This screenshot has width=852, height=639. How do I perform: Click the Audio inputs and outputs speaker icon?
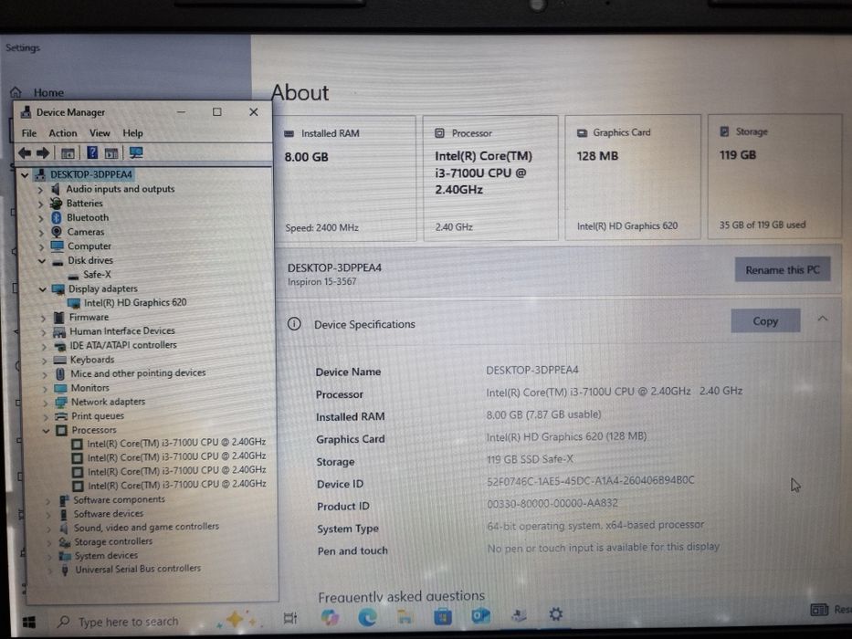coord(55,189)
